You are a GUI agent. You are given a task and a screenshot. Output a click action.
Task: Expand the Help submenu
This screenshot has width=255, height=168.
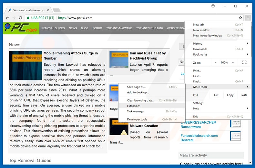pos(218,108)
